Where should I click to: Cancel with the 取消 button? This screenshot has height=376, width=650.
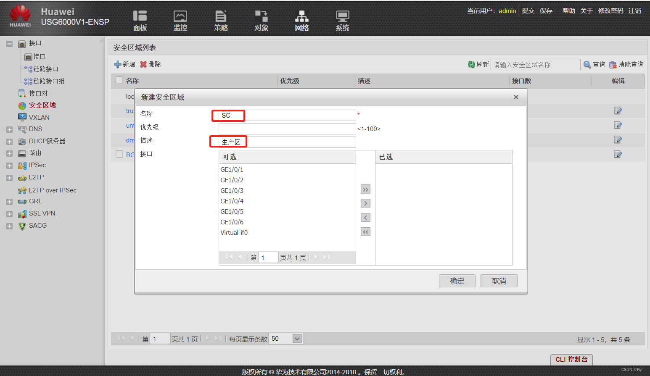click(x=499, y=281)
